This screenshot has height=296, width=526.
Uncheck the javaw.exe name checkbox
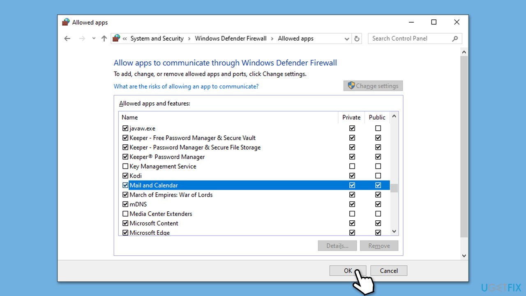125,128
